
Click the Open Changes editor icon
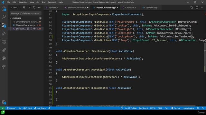click(x=192, y=8)
